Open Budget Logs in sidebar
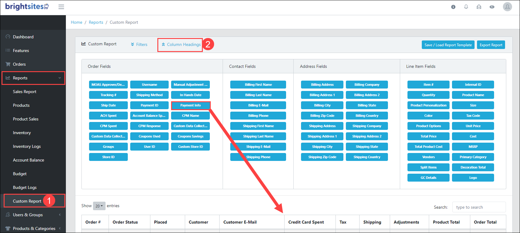 [x=25, y=187]
